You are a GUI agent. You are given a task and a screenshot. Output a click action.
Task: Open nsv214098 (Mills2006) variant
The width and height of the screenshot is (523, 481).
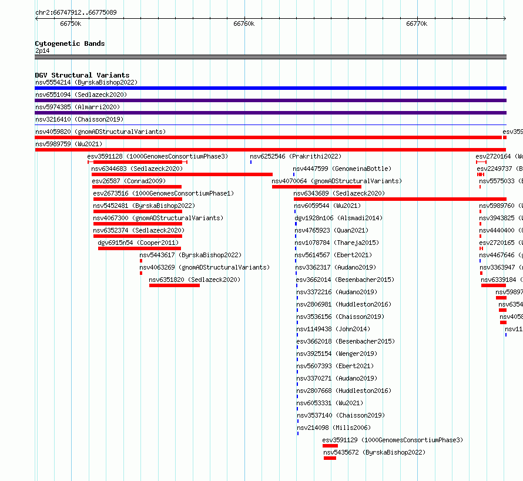pos(334,428)
